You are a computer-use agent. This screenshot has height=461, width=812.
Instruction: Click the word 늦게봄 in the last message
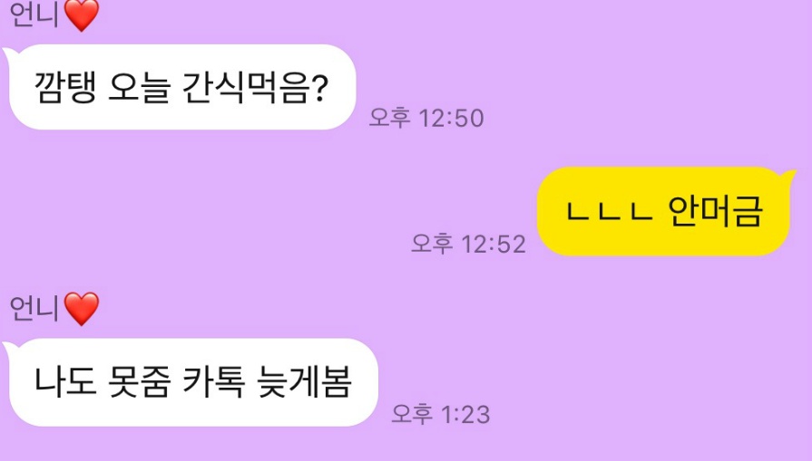coord(305,382)
